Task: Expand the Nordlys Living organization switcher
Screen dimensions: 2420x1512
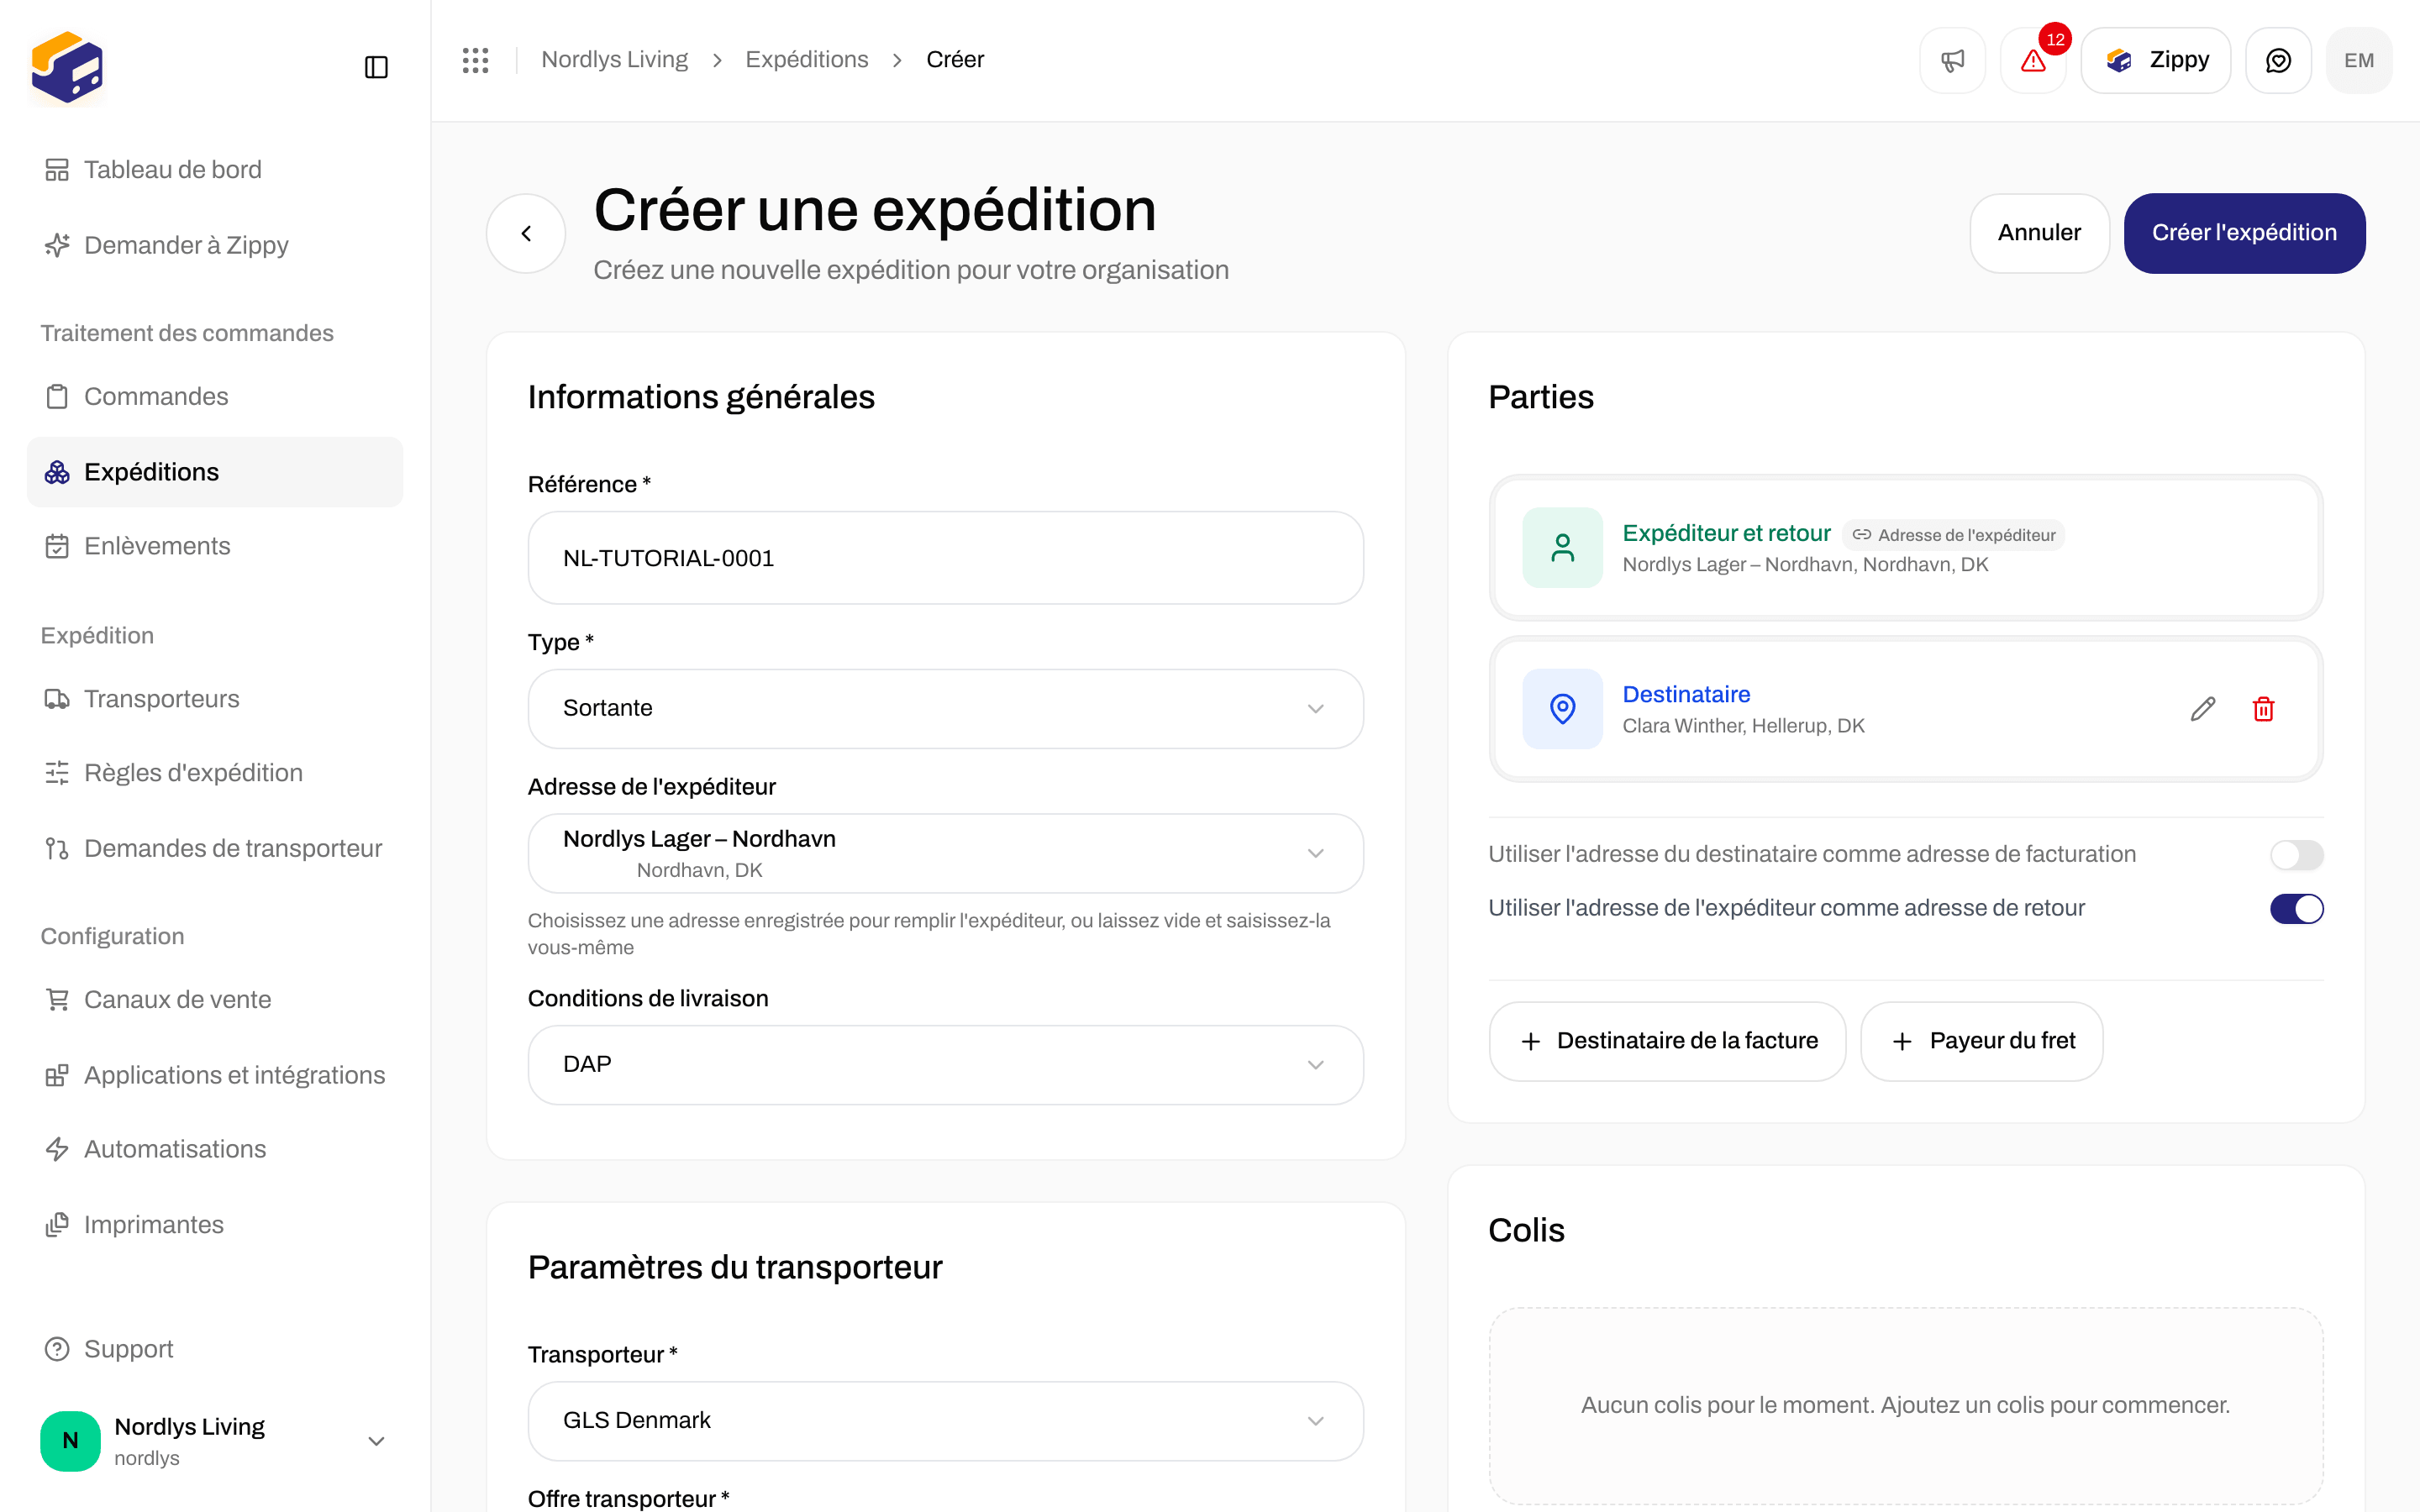Action: (x=215, y=1441)
